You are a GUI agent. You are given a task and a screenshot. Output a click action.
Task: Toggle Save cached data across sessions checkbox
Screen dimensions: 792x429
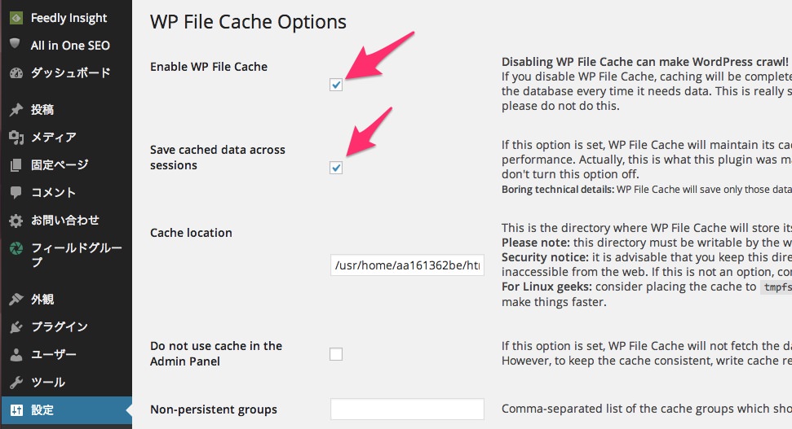point(336,168)
